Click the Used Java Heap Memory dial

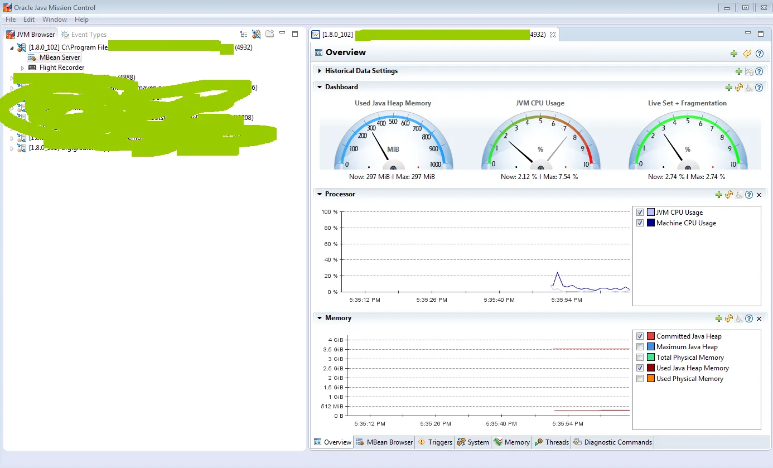(x=393, y=140)
